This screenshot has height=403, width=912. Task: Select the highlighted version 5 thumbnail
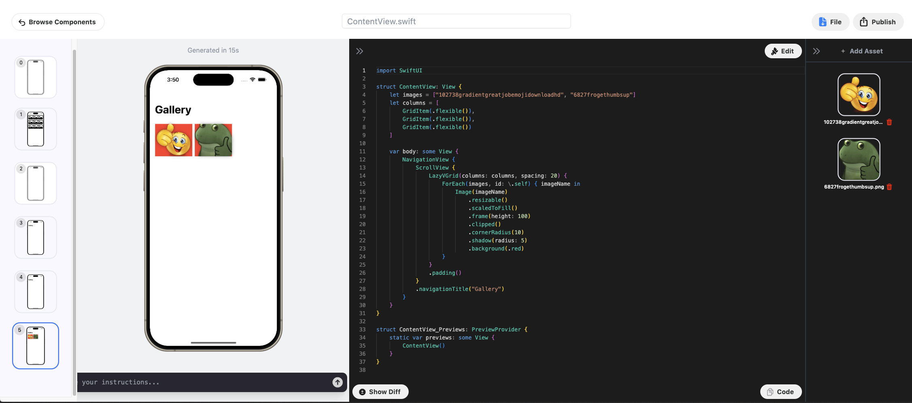pos(36,346)
